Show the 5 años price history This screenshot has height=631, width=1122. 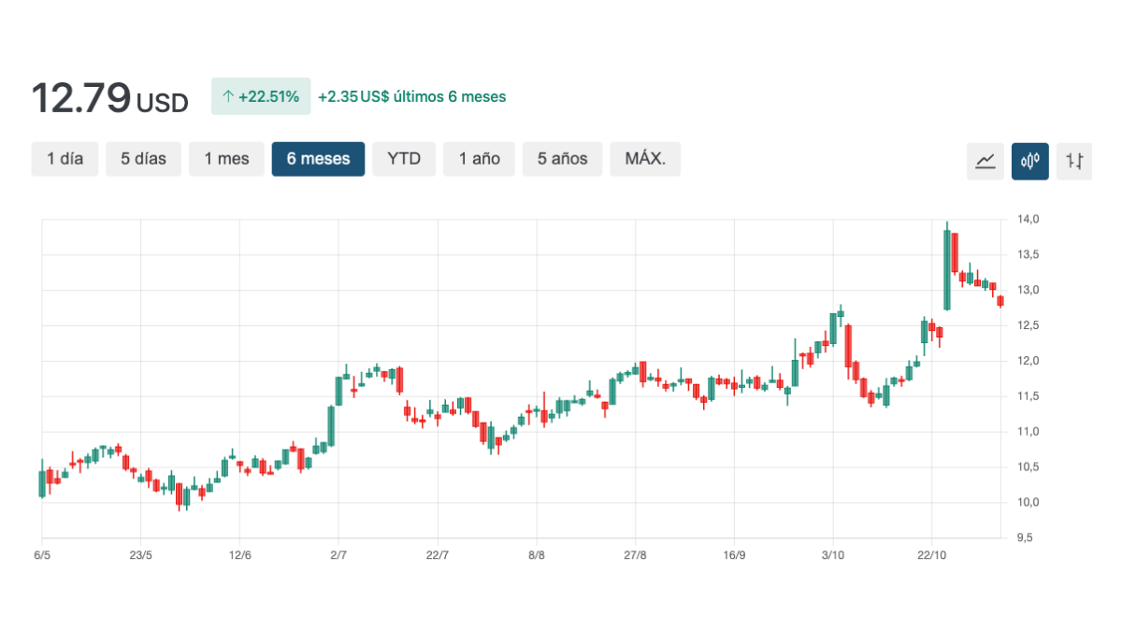[562, 159]
